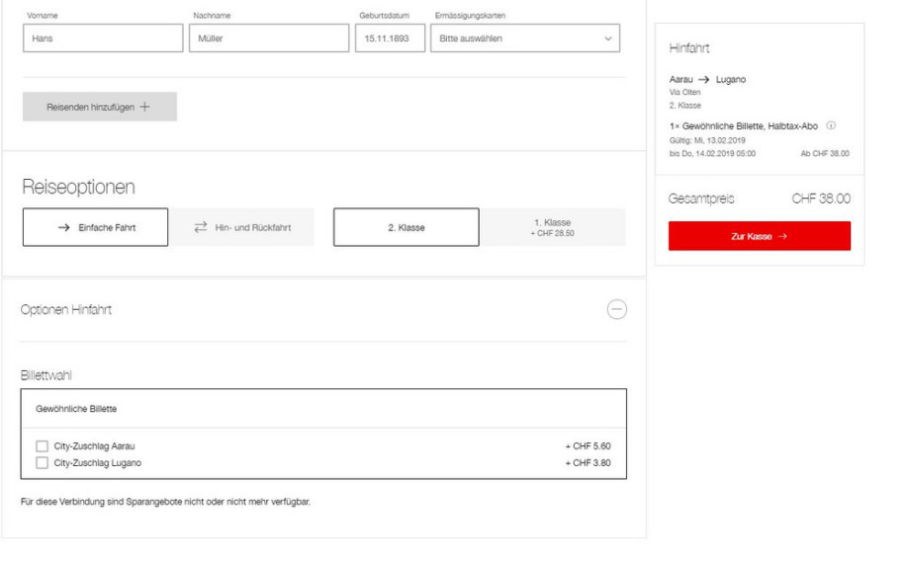Choose 1. Klasse upgrade
The image size is (905, 561).
pyautogui.click(x=553, y=227)
